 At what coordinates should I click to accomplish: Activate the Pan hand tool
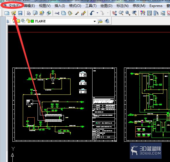pyautogui.click(x=114, y=13)
